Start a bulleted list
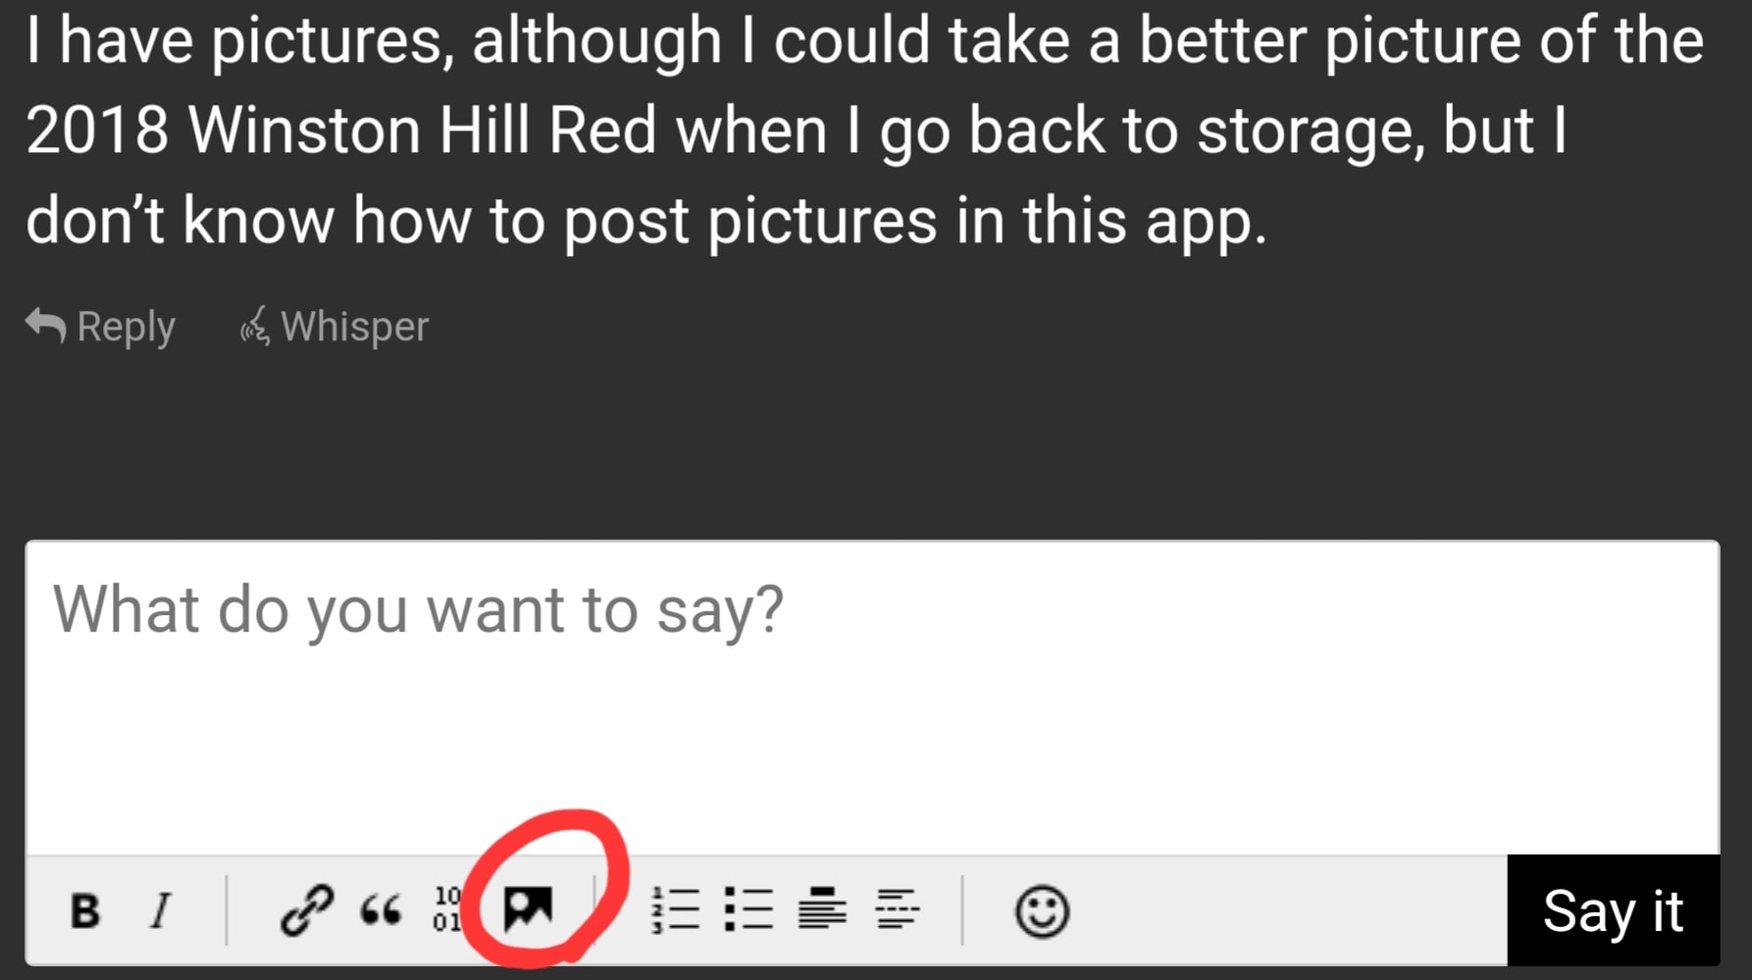Screen dimensions: 1752x980 [x=748, y=909]
